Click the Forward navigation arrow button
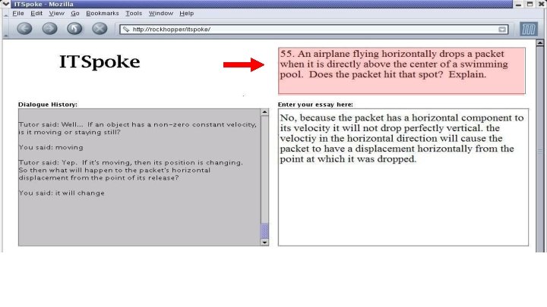Viewport: 547px width, 307px height. pos(49,29)
